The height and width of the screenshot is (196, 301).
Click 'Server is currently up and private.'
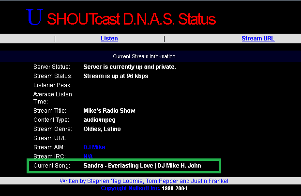pyautogui.click(x=130, y=67)
